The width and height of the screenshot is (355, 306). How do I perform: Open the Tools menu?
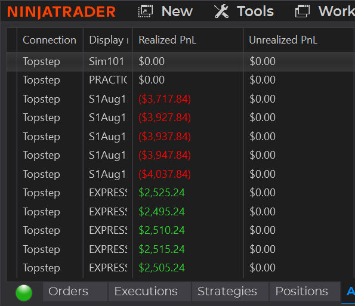255,11
